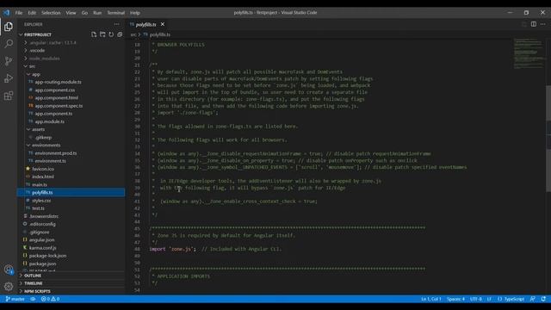Open app.component.html file
This screenshot has width=551, height=310.
57,97
